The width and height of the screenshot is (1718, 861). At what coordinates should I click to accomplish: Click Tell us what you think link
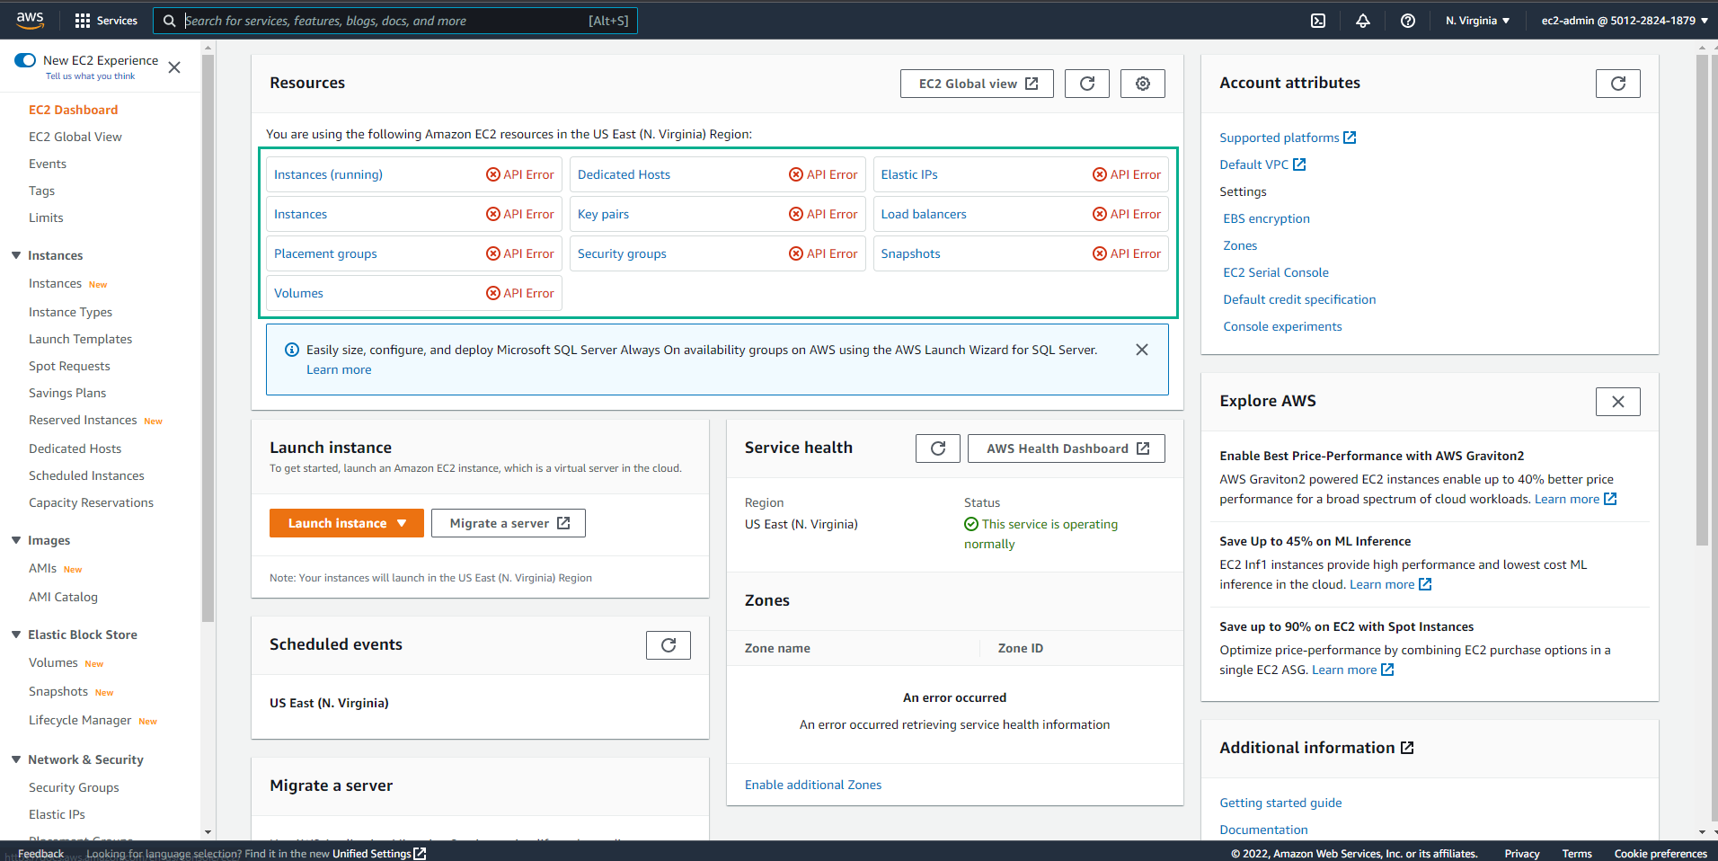[x=90, y=76]
